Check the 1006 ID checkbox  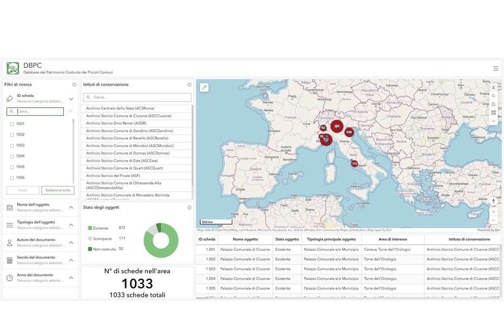[12, 178]
